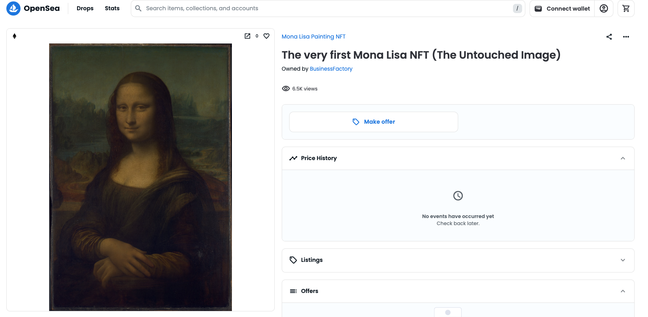
Task: Open the Drops page
Action: (x=85, y=8)
